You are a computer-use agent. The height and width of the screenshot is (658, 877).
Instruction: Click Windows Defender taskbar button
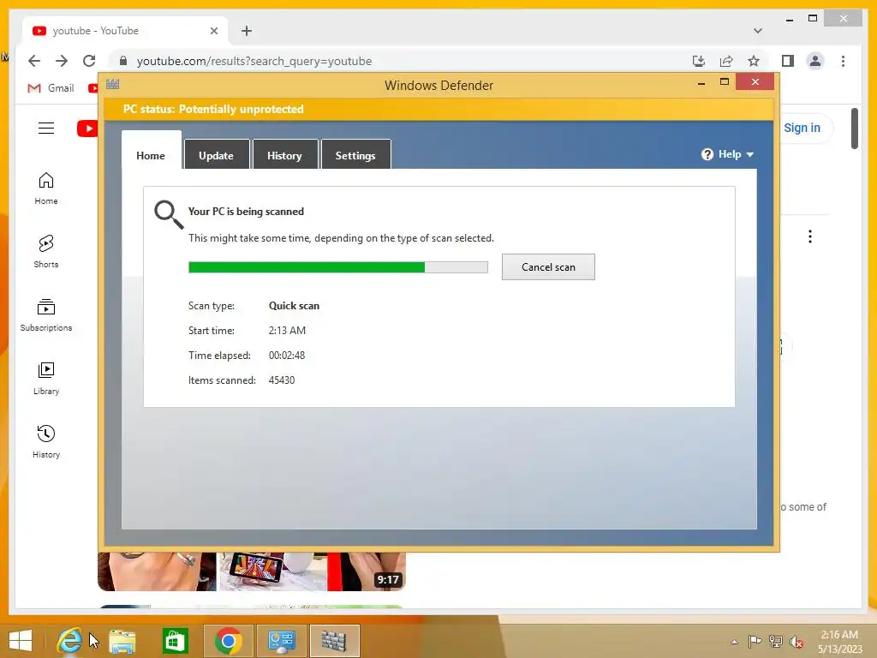point(334,641)
